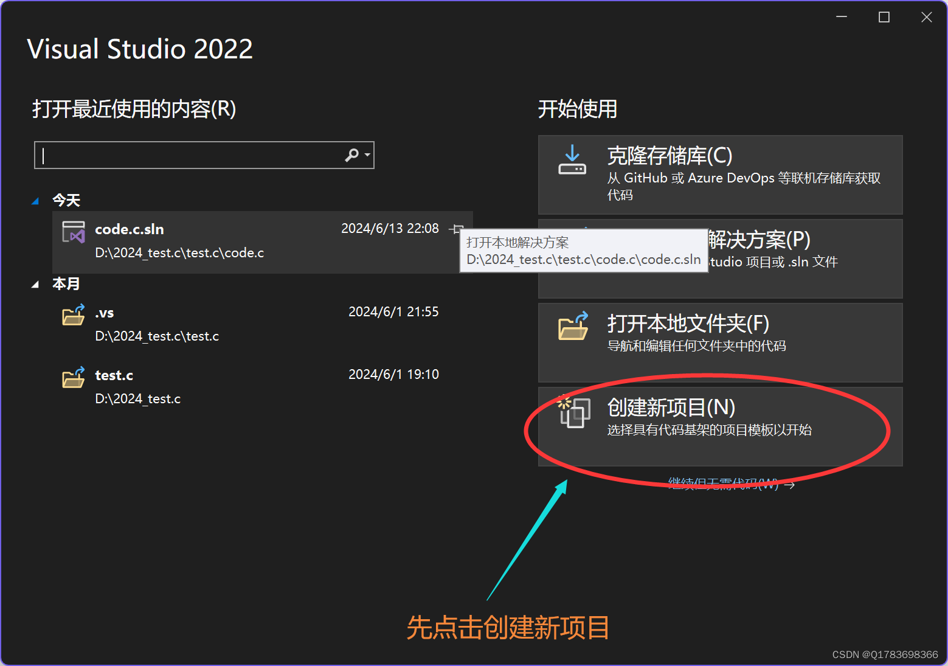Open recent folder .vs
The image size is (948, 666).
pyautogui.click(x=263, y=325)
